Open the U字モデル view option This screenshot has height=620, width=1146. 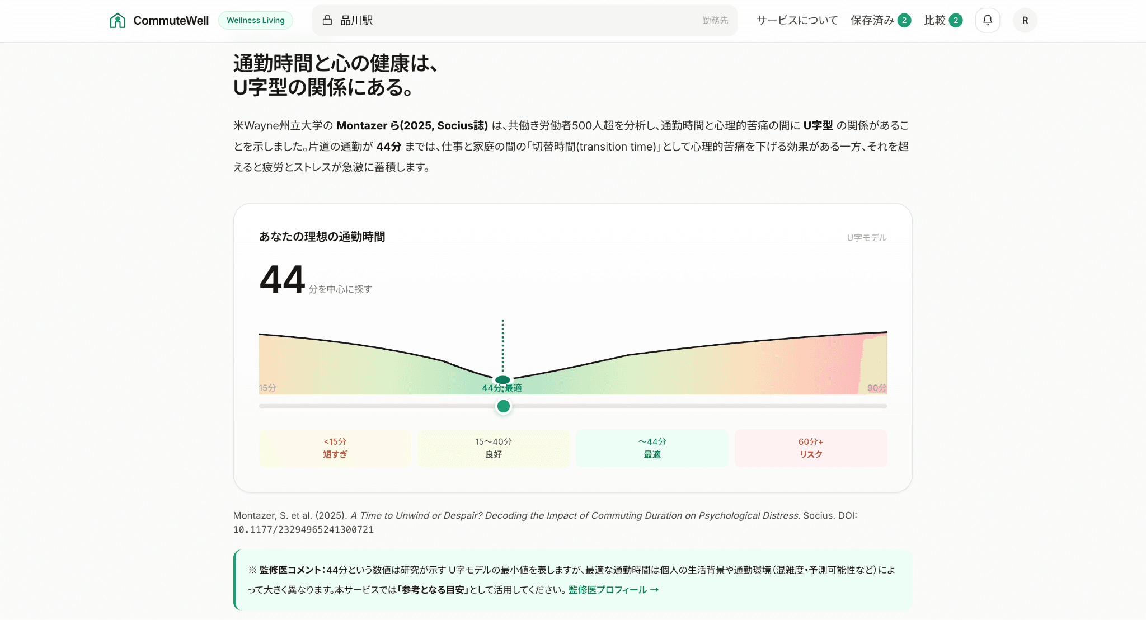(x=867, y=237)
